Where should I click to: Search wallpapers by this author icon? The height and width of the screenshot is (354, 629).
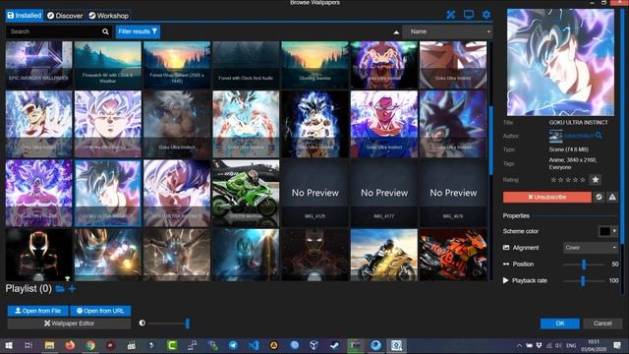[x=599, y=136]
